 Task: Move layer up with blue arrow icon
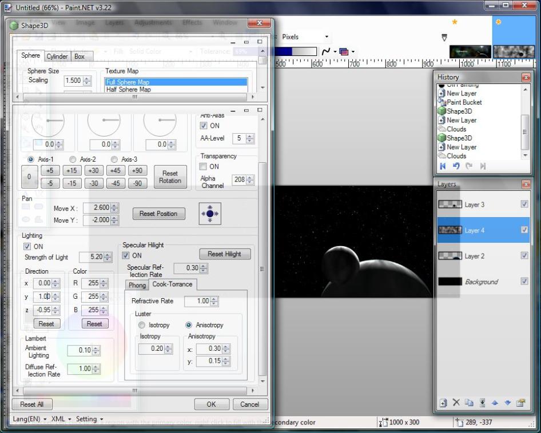(495, 403)
